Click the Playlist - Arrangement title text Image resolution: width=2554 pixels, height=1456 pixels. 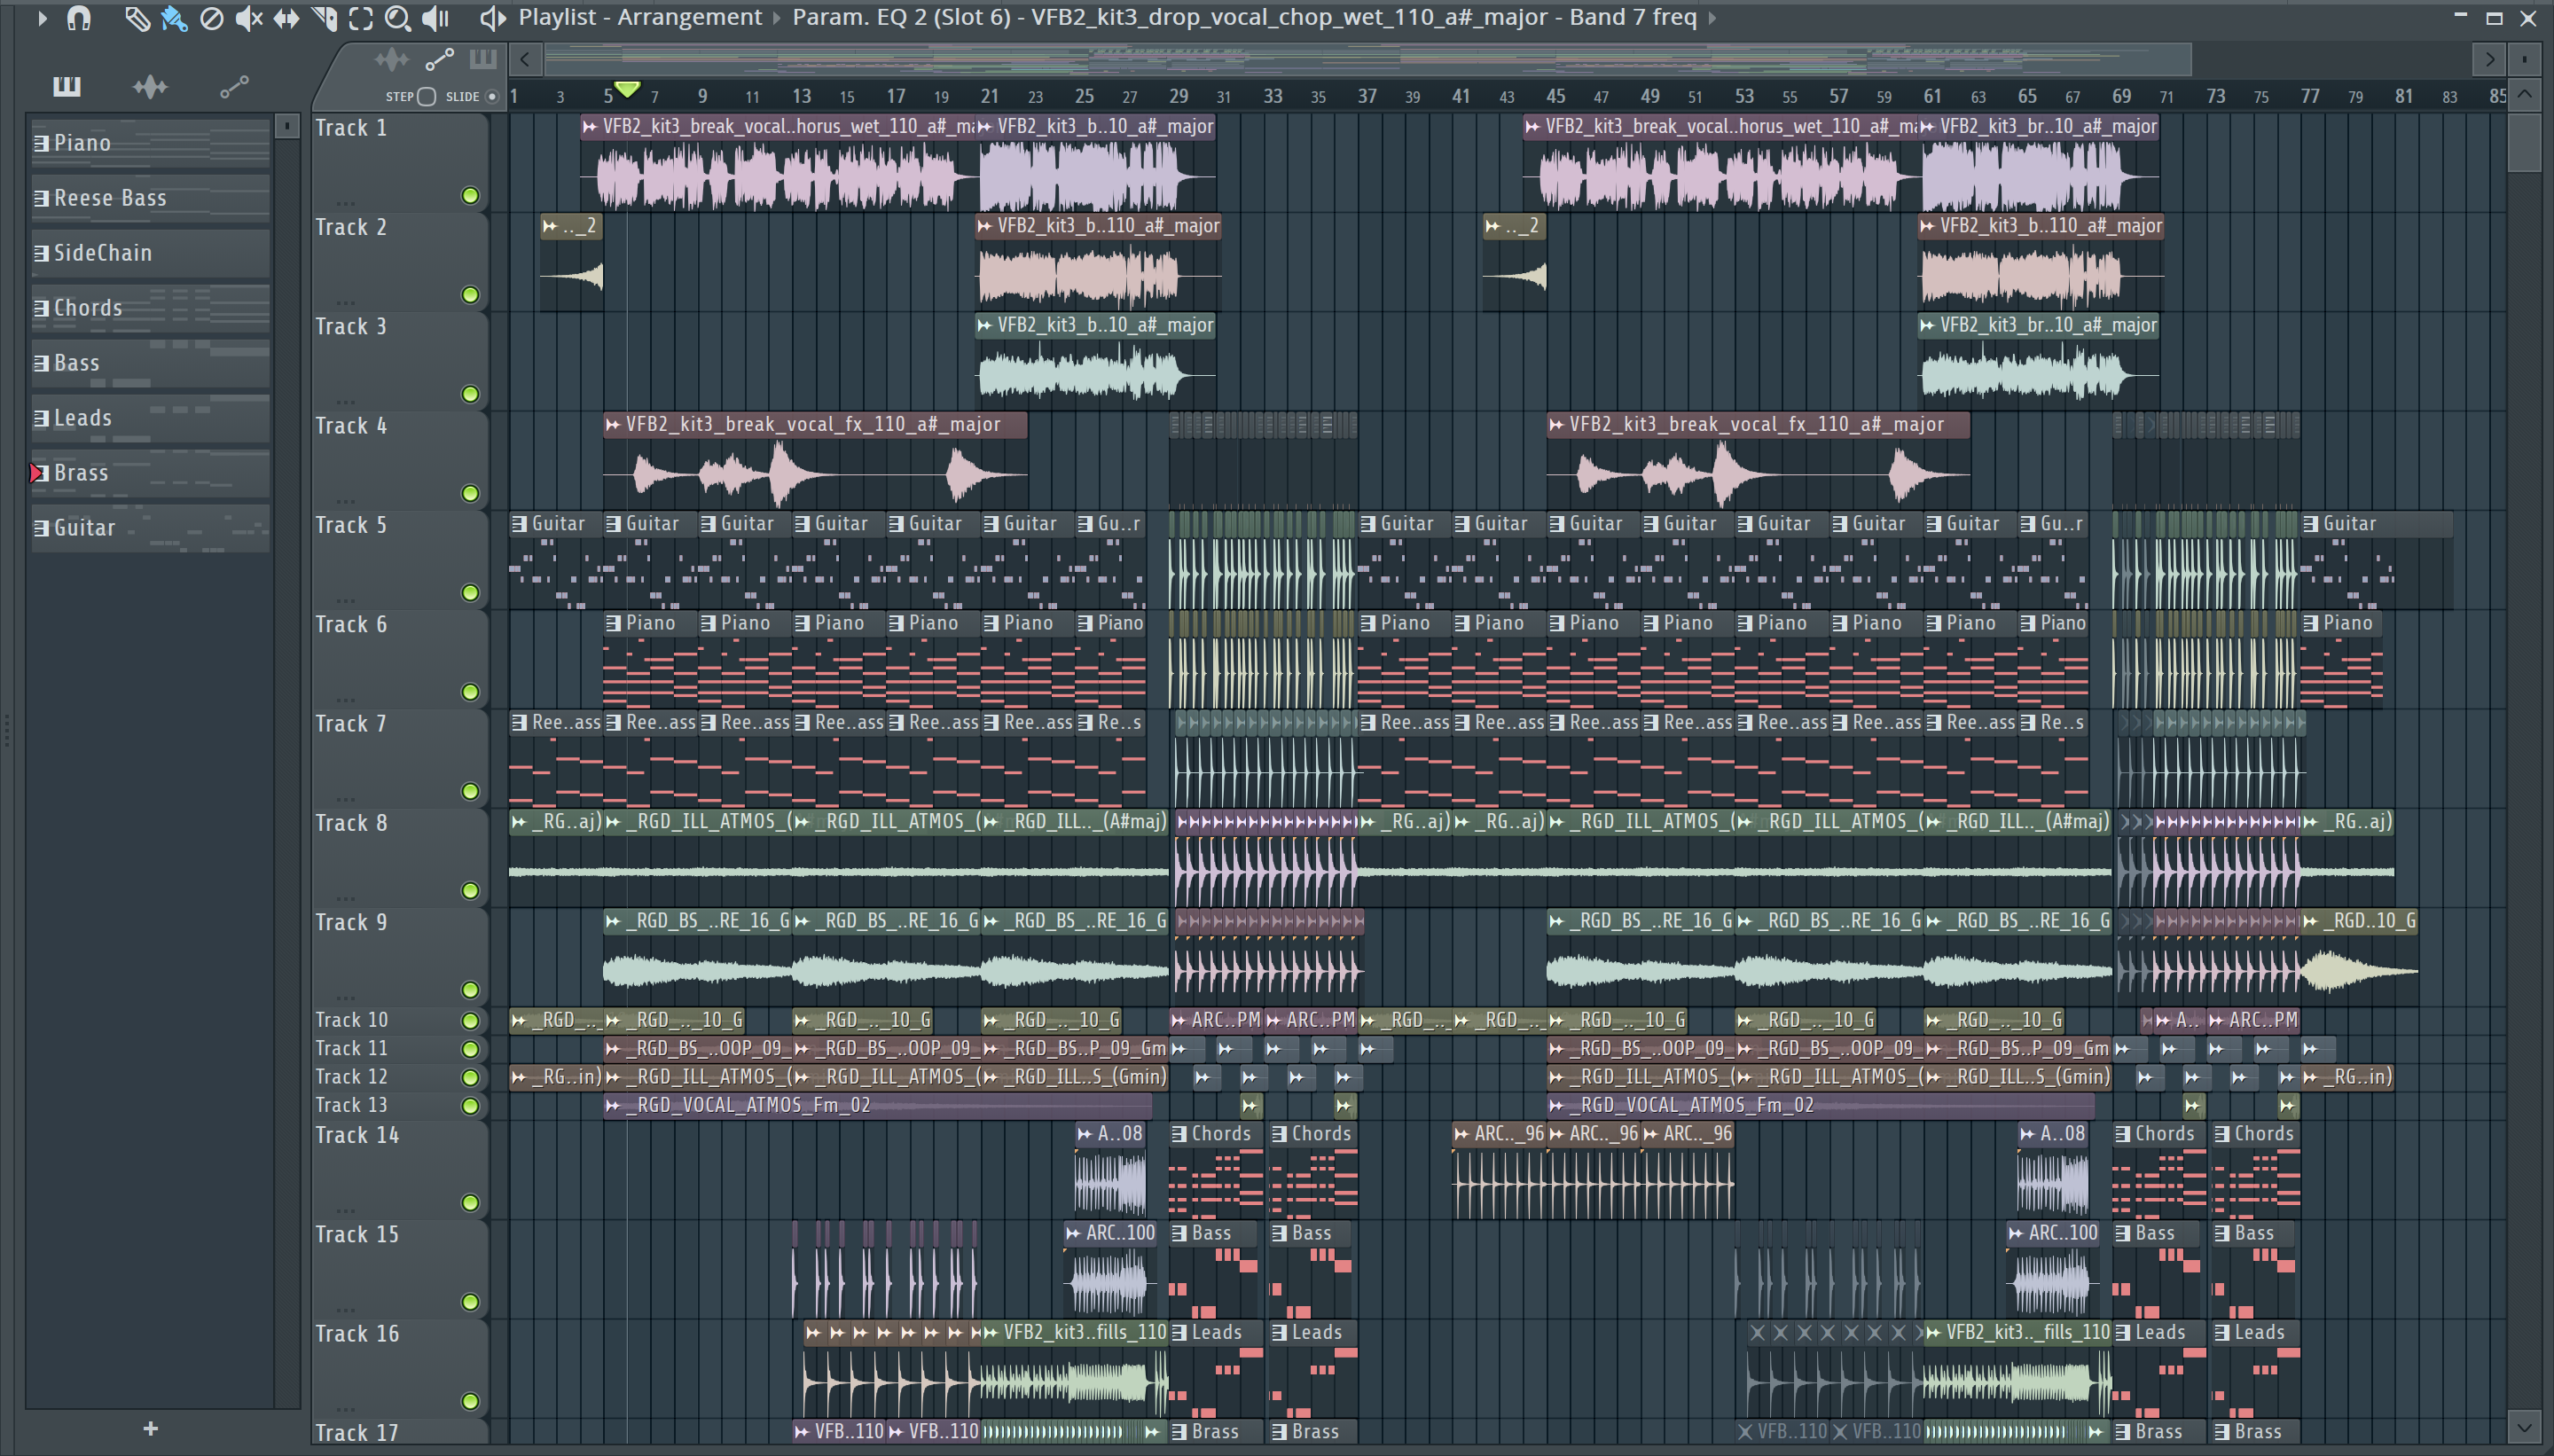coord(640,18)
